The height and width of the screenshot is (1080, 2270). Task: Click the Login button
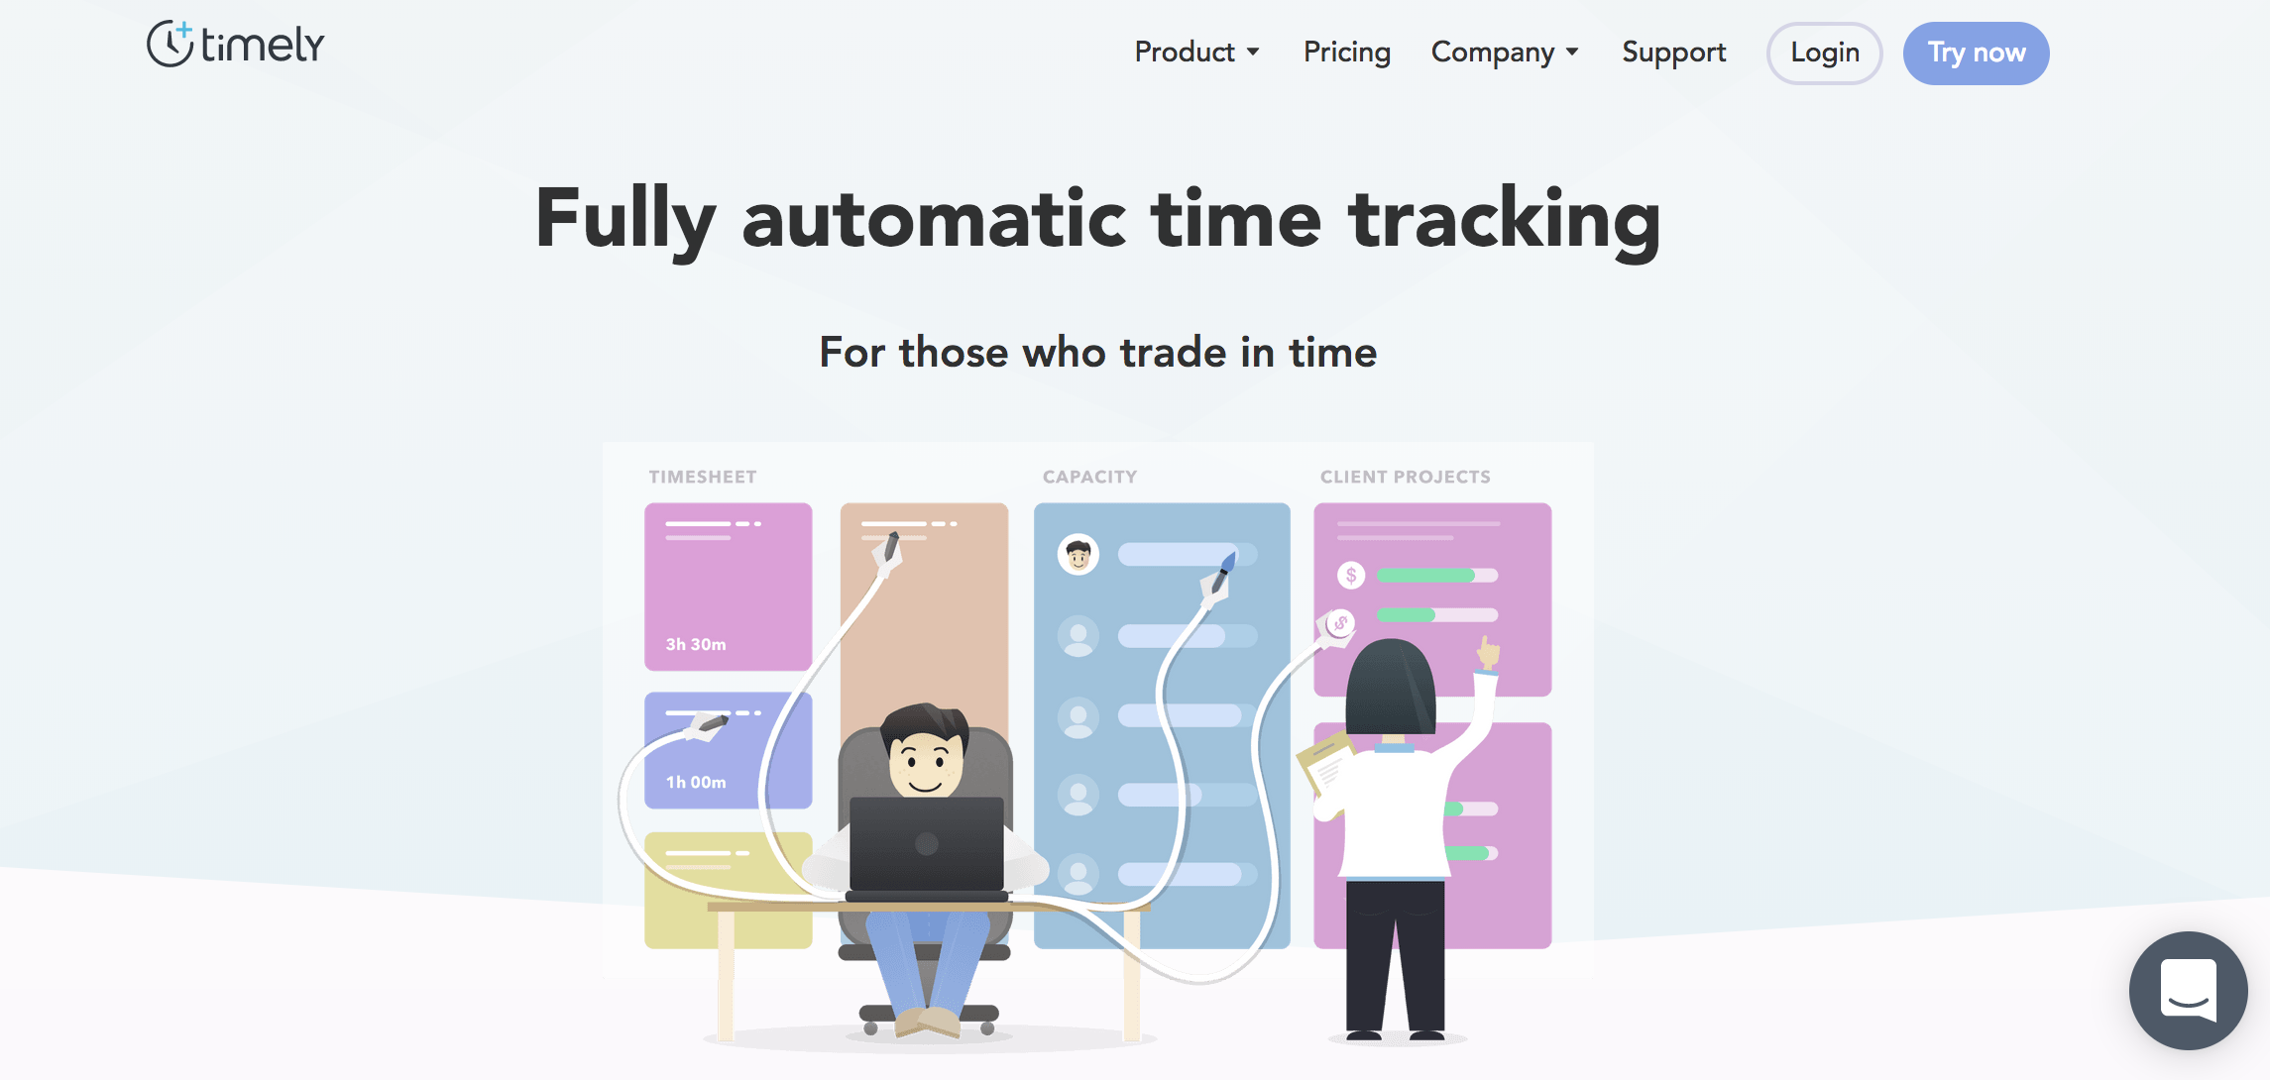pos(1824,53)
